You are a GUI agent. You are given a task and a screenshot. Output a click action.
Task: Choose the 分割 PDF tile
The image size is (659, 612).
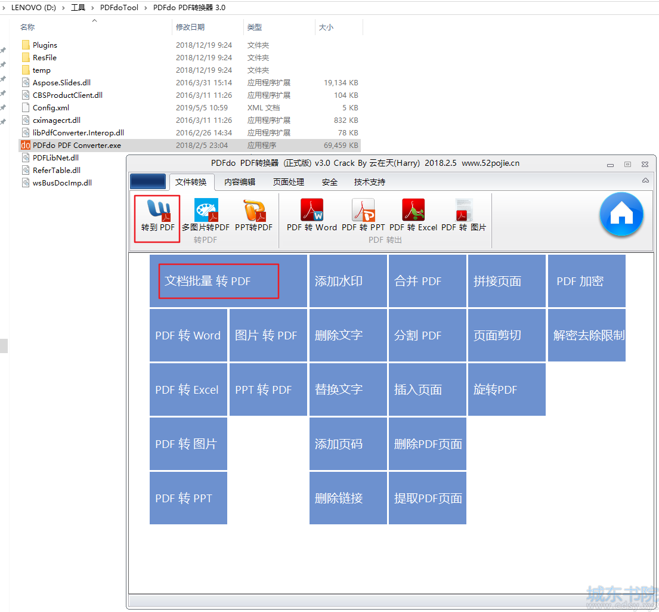coord(428,335)
